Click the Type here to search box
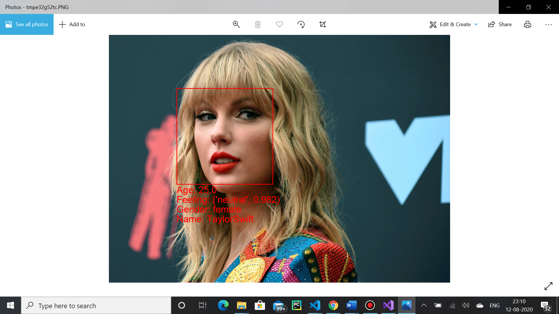Screen dimensions: 559x314 pyautogui.click(x=96, y=306)
